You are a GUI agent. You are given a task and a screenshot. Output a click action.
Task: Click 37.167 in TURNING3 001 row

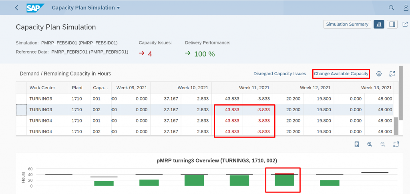[x=171, y=99]
